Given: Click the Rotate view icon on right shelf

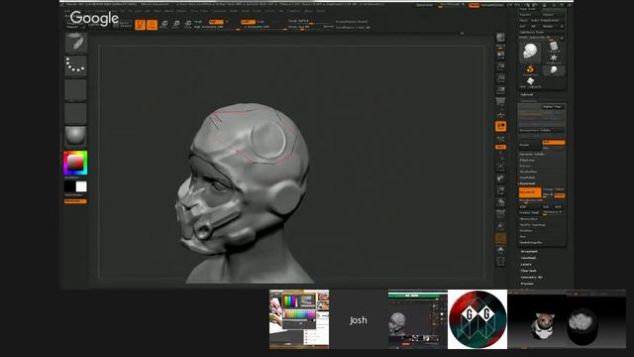Looking at the screenshot, I should pyautogui.click(x=500, y=202).
